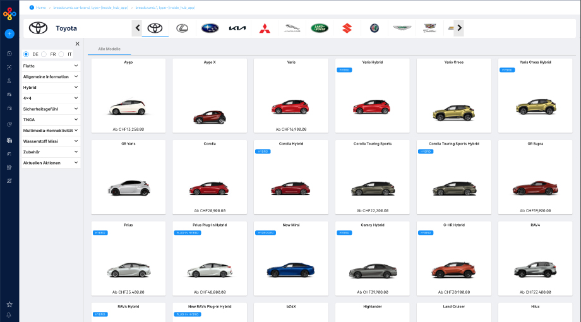Open the GR Yaris model card
Screen dimensions: 581x322
[x=128, y=177]
